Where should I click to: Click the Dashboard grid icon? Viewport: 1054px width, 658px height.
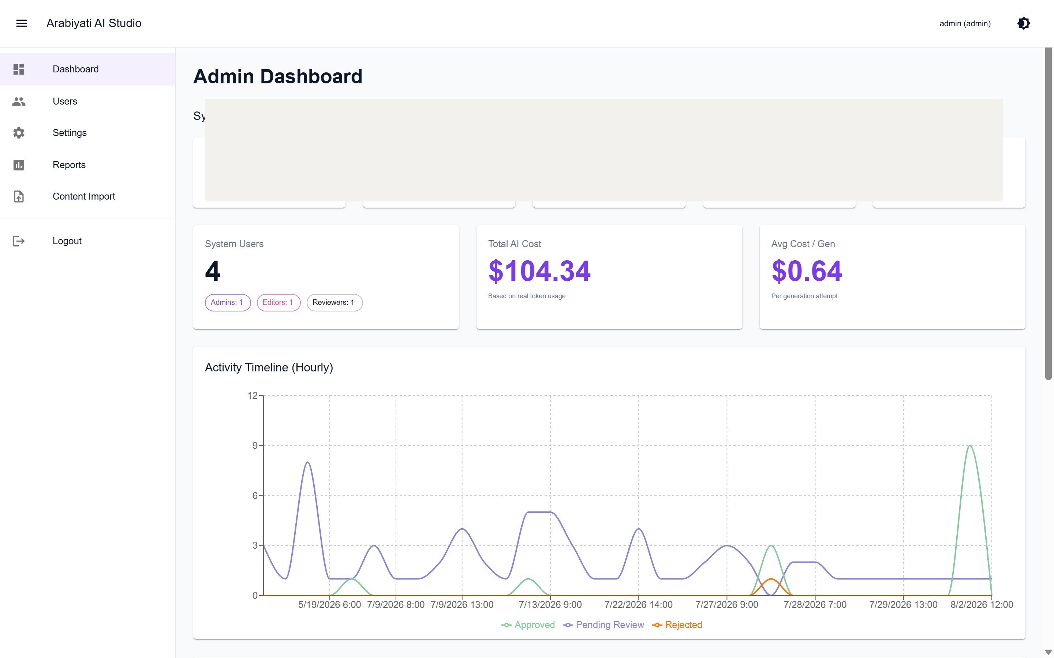coord(19,69)
